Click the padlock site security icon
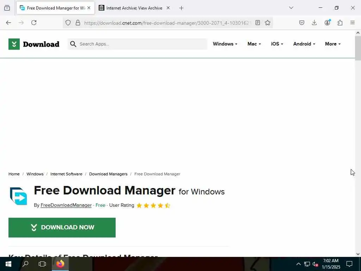 point(78,23)
